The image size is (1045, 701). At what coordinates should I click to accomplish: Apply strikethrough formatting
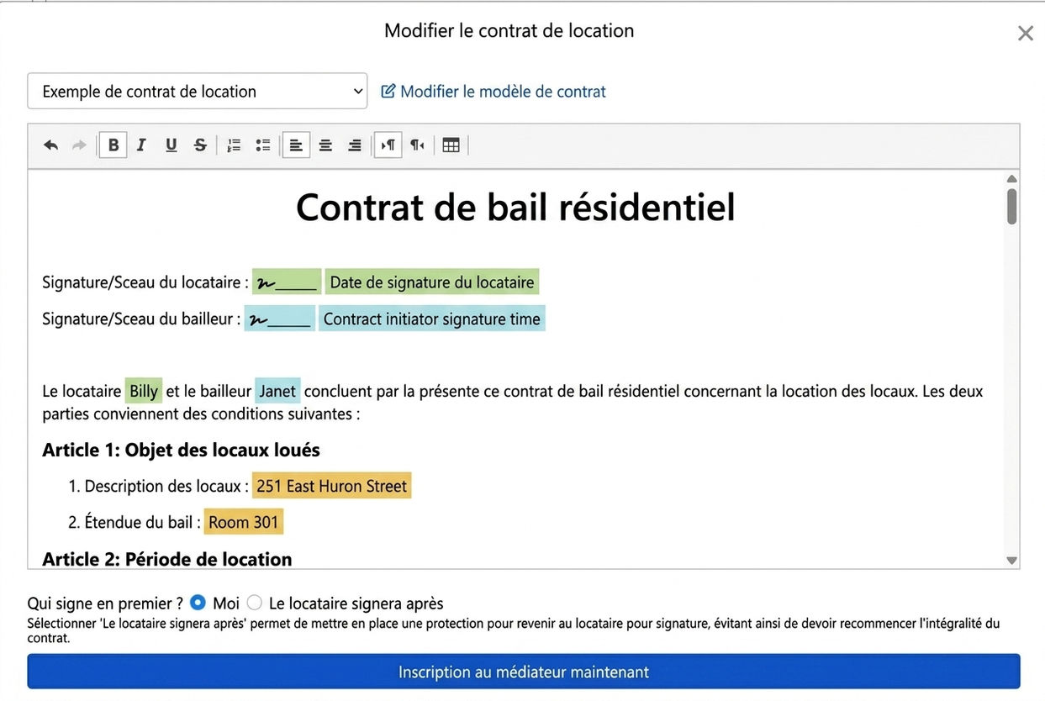pyautogui.click(x=200, y=145)
